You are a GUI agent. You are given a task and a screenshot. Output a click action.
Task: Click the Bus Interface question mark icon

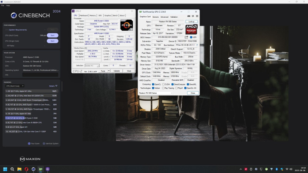tap(197, 45)
